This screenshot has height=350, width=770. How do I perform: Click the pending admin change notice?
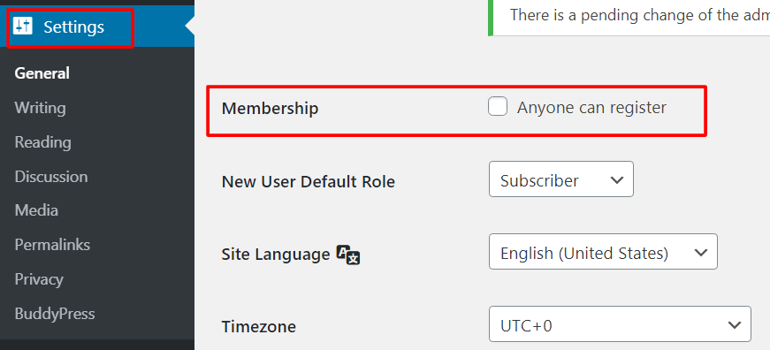click(629, 18)
